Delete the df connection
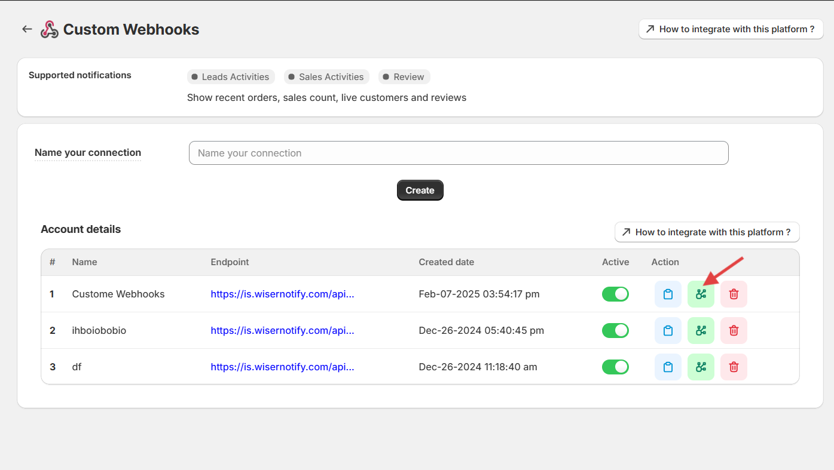 (734, 367)
